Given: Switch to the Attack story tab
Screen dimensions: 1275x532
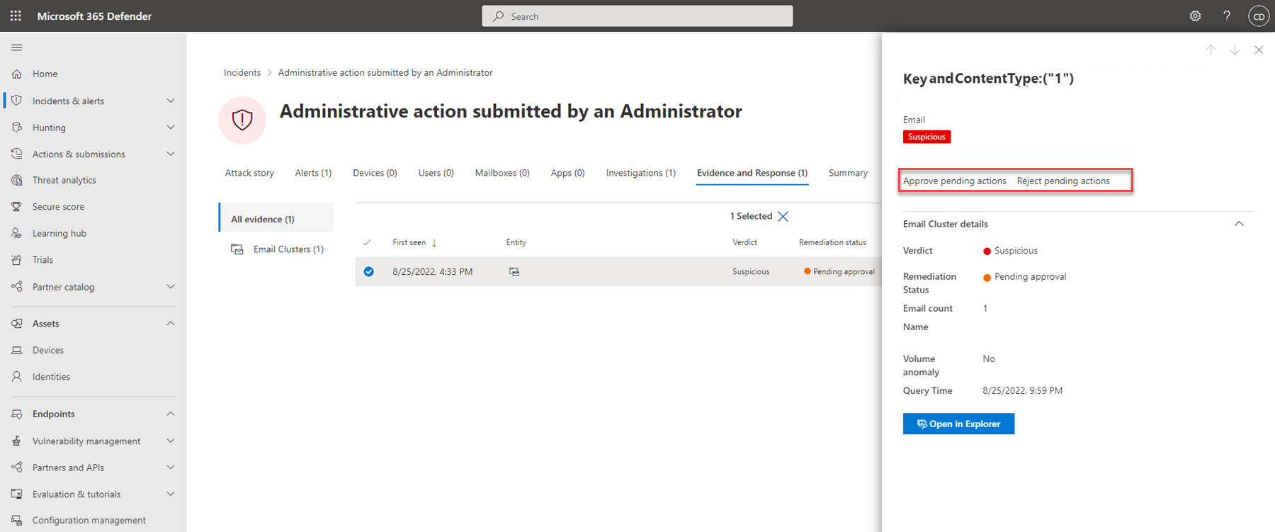Looking at the screenshot, I should tap(249, 173).
